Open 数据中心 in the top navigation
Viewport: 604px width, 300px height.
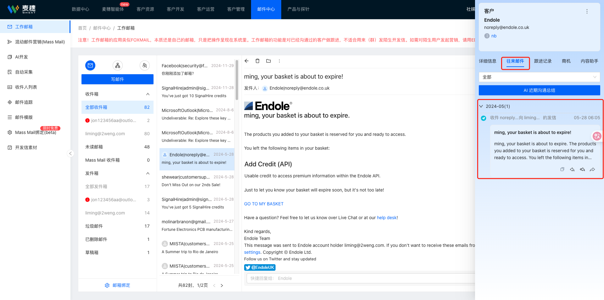pos(81,9)
